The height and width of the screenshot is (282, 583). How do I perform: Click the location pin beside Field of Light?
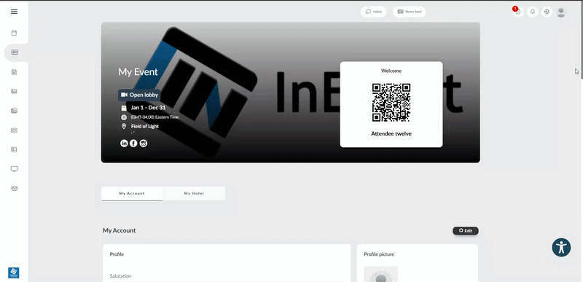pyautogui.click(x=124, y=126)
